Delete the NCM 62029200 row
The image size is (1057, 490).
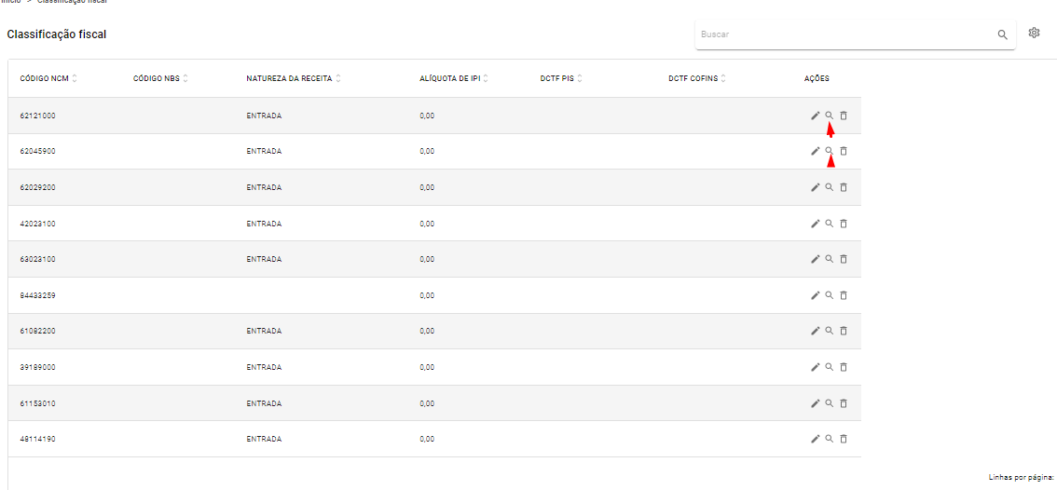pyautogui.click(x=844, y=187)
